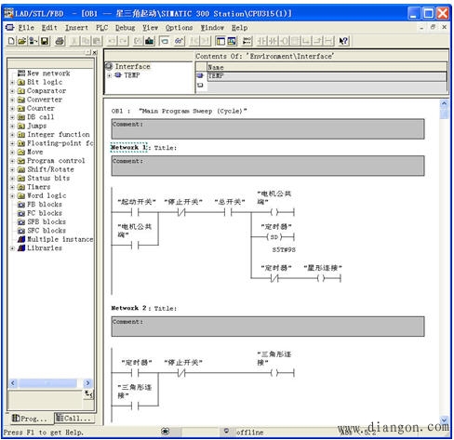The image size is (454, 440).
Task: Toggle the monitor glasses icon
Action: click(x=179, y=41)
